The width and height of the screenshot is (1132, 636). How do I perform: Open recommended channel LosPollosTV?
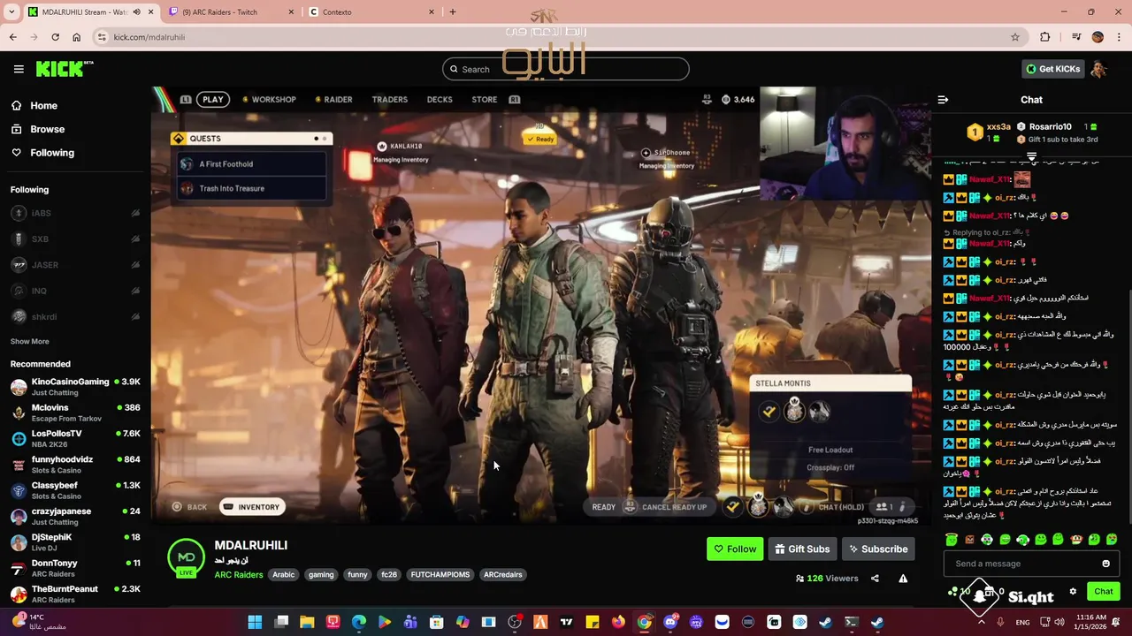point(75,438)
